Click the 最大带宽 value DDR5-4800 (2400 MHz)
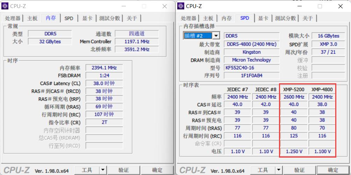The width and height of the screenshot is (351, 175). [252, 44]
